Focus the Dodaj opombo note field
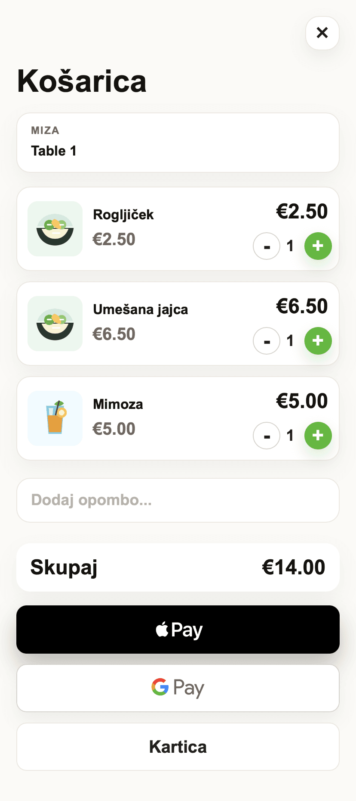The width and height of the screenshot is (356, 801). pos(178,500)
